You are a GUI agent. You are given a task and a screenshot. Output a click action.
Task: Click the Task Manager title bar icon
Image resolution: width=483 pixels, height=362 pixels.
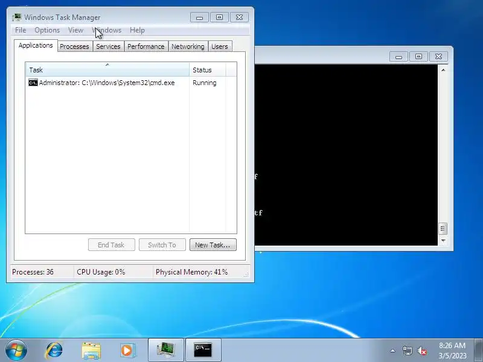(x=17, y=17)
